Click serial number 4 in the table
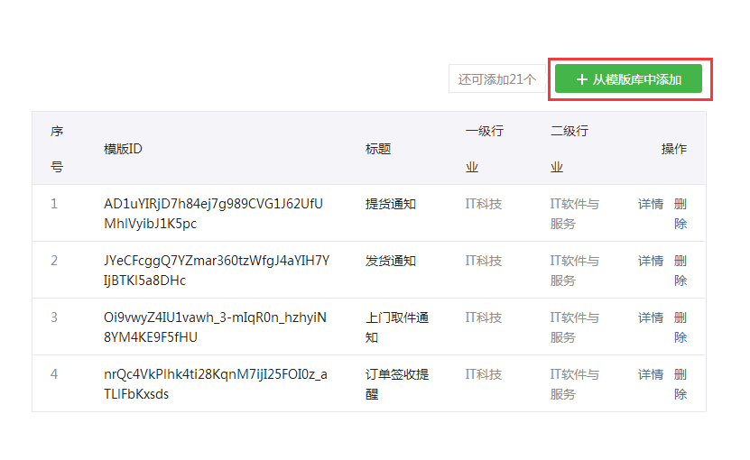Viewport: 750px width, 460px height. 54,374
